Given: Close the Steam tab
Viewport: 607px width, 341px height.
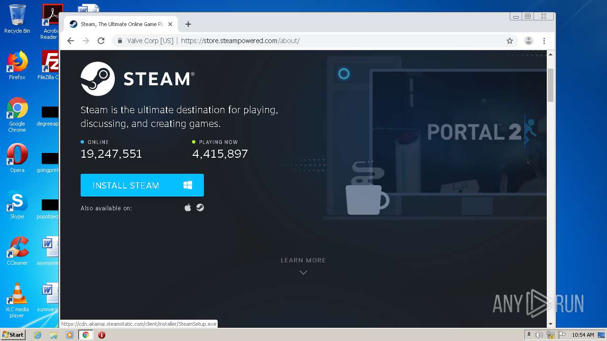Looking at the screenshot, I should click(x=170, y=24).
